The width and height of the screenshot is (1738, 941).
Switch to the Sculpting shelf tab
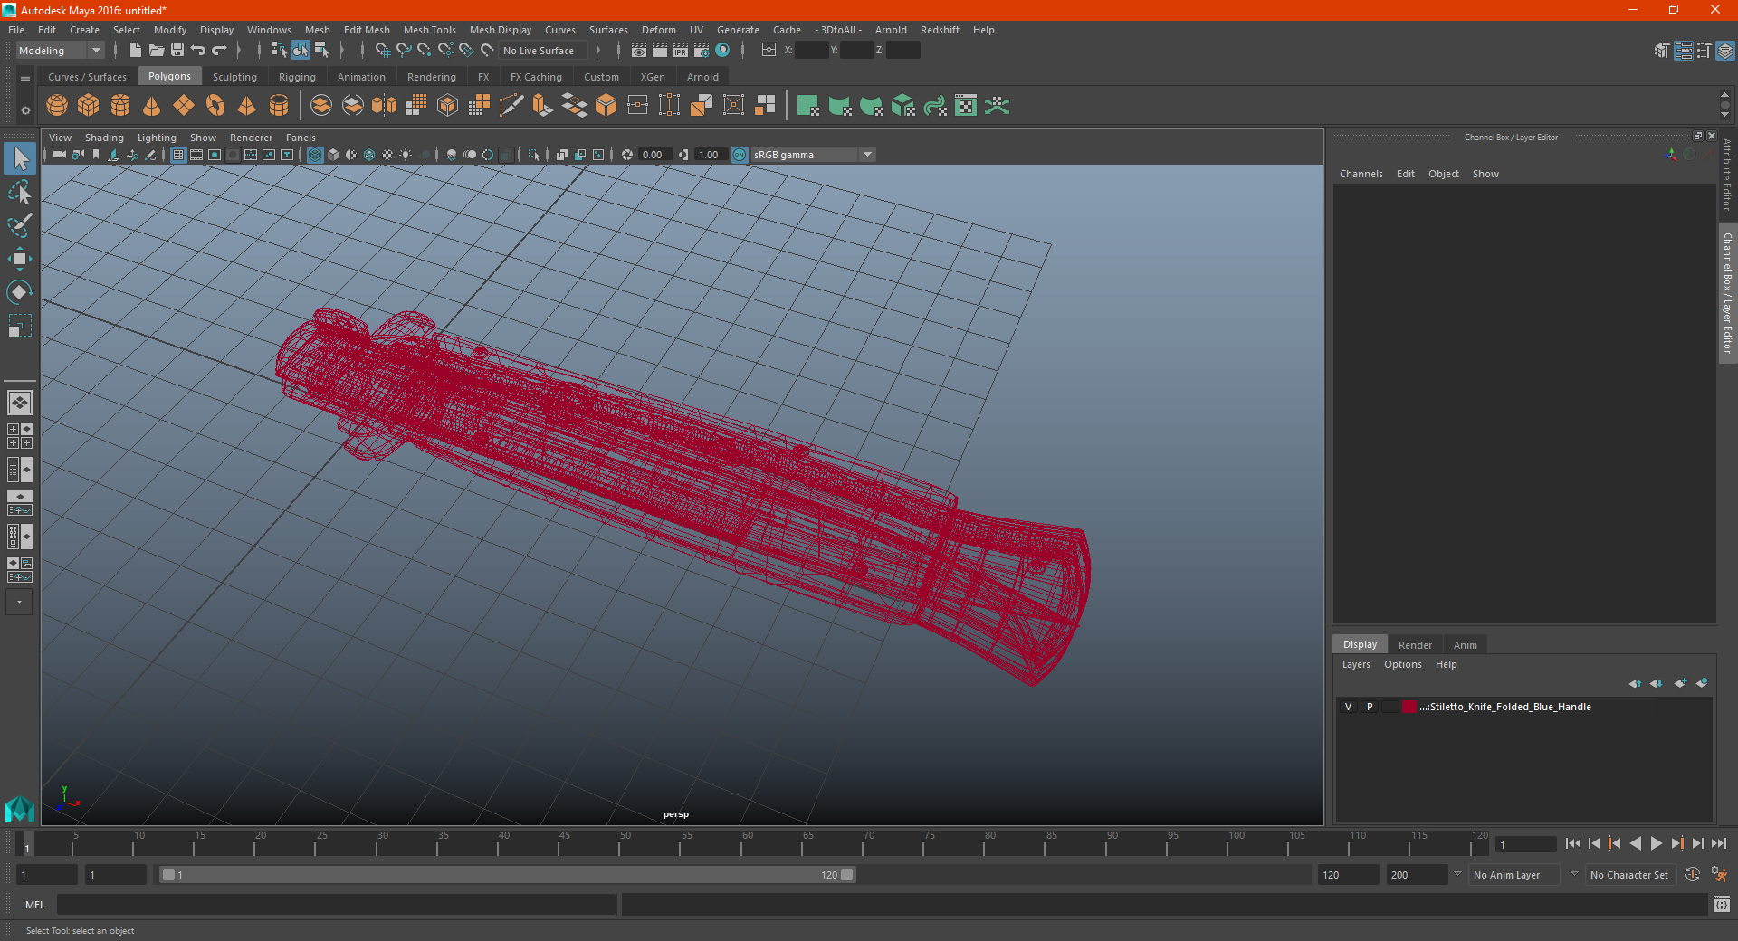234,77
